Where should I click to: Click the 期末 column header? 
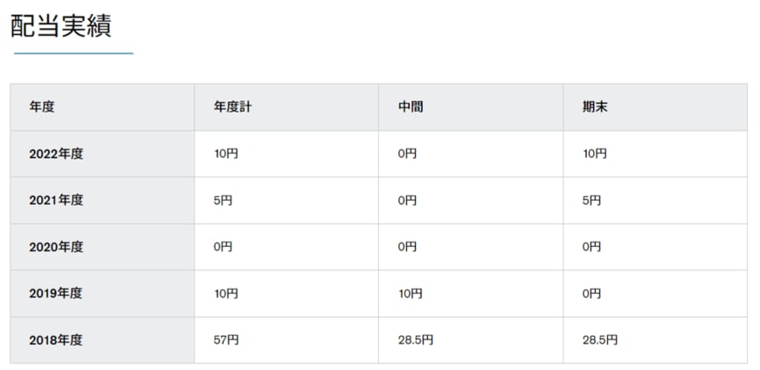[x=596, y=107]
